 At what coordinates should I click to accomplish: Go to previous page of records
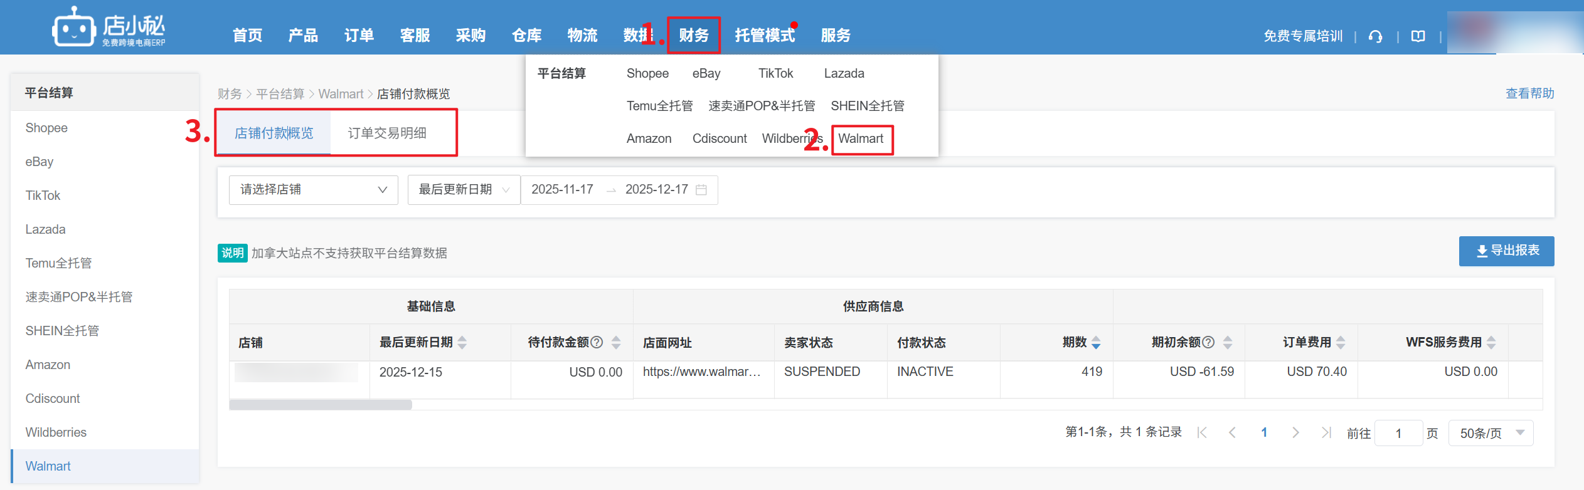[1233, 432]
